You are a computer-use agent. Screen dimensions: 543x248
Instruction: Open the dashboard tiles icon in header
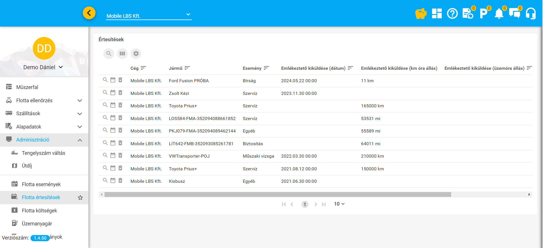click(x=436, y=14)
